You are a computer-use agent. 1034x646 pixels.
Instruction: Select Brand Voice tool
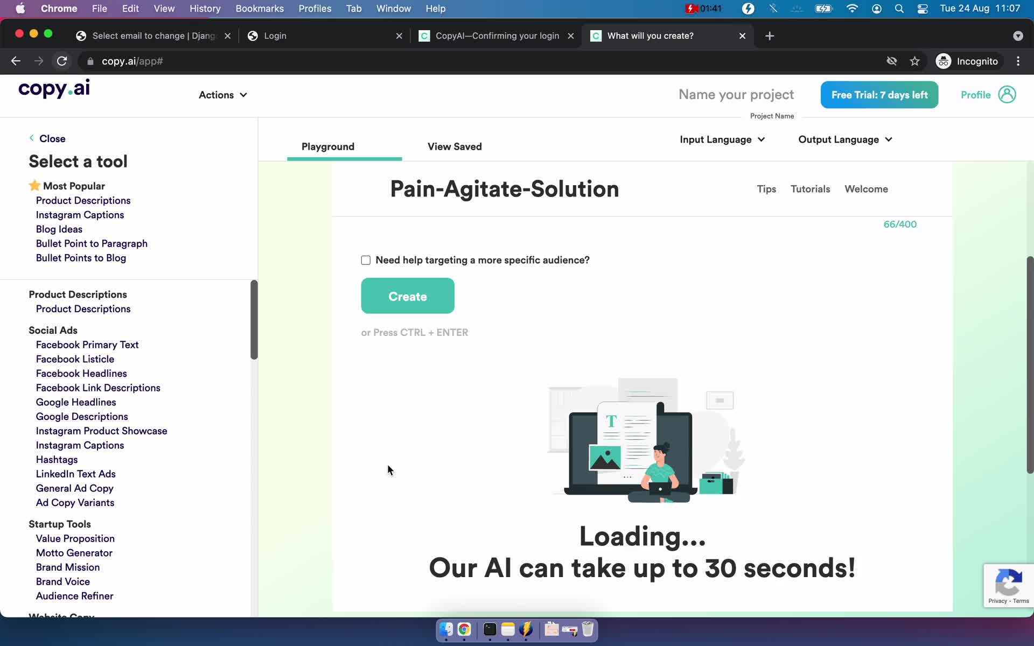click(x=63, y=582)
